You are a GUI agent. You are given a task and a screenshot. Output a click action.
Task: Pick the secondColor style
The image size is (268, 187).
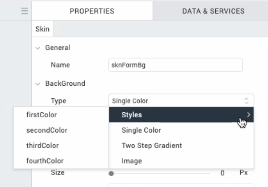[x=47, y=130]
